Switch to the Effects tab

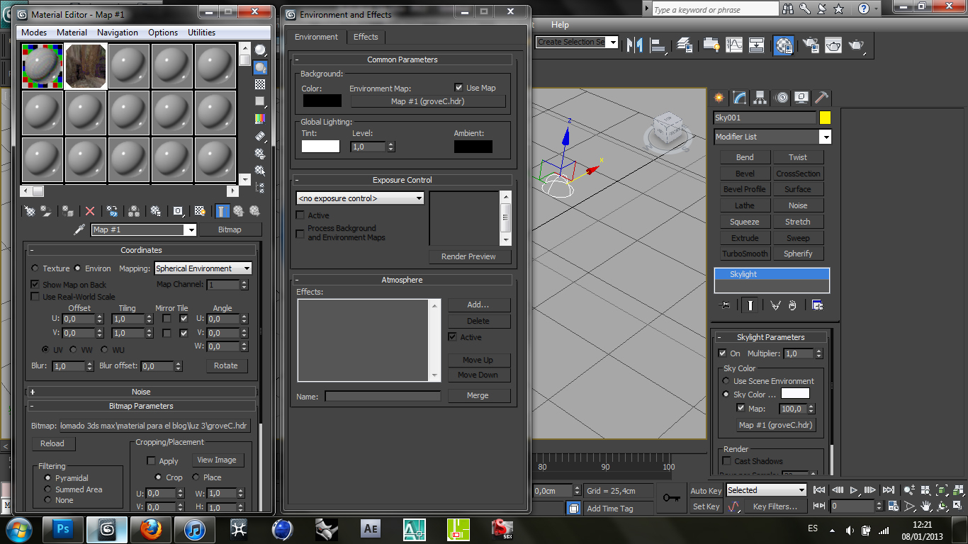coord(366,37)
